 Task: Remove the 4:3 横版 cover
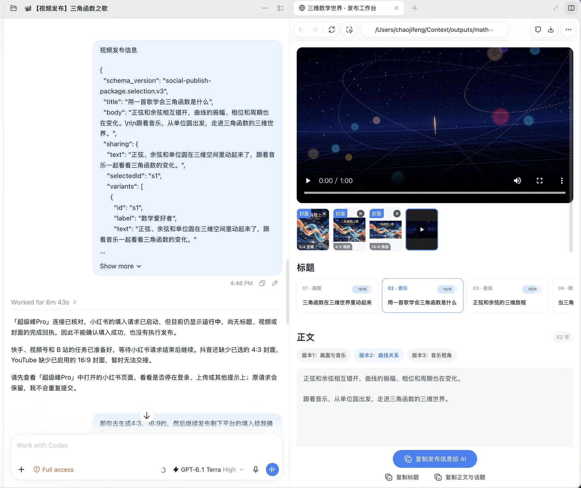coord(361,214)
